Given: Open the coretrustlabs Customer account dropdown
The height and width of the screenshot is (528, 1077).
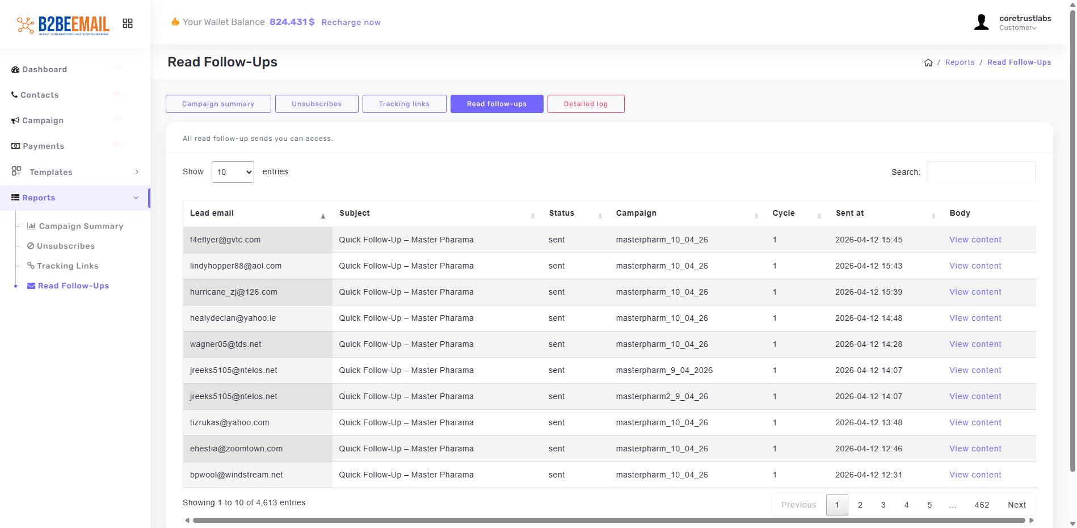Looking at the screenshot, I should click(1024, 23).
